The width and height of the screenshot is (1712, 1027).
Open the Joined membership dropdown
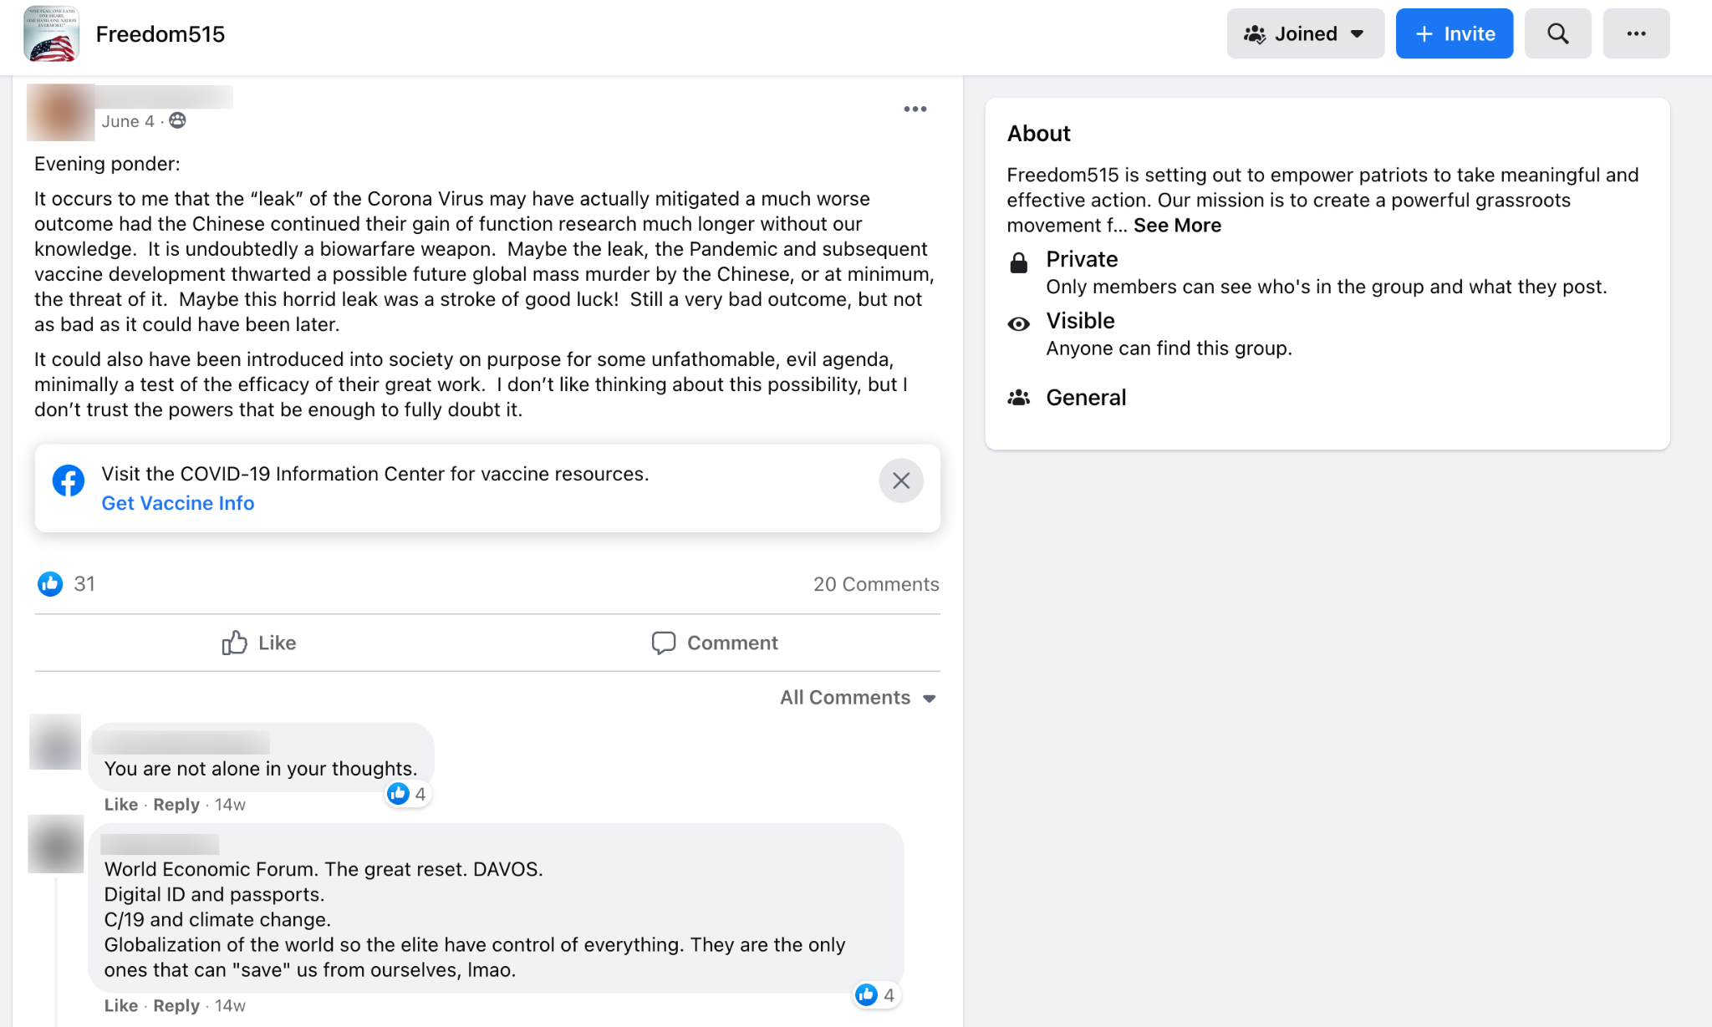click(x=1305, y=33)
